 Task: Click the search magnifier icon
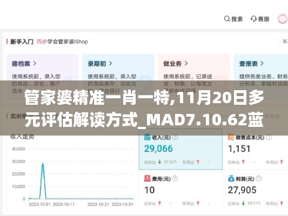click(227, 19)
